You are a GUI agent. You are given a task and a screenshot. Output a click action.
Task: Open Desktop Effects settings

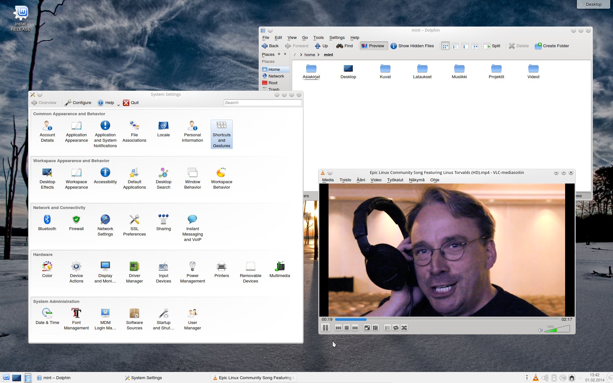[x=47, y=178]
